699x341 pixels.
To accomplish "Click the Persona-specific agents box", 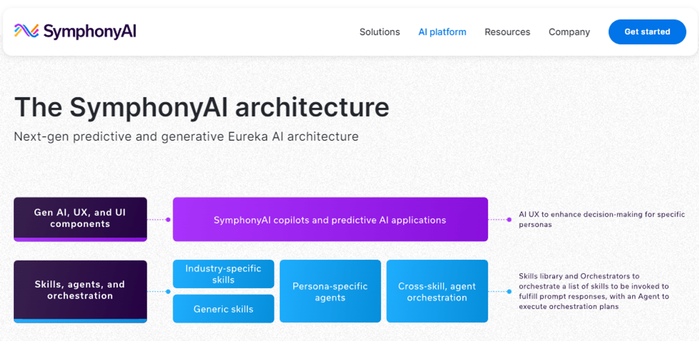I will coord(330,291).
